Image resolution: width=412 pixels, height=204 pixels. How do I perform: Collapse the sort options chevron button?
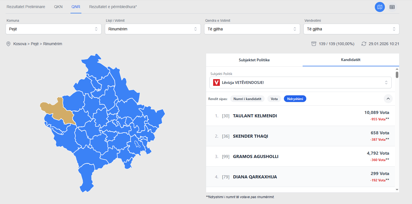(388, 99)
